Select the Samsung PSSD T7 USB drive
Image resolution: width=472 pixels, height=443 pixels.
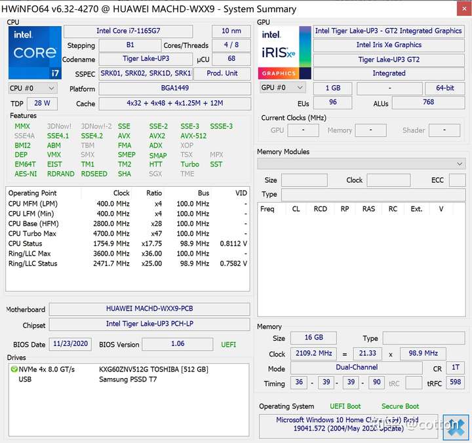coord(128,379)
